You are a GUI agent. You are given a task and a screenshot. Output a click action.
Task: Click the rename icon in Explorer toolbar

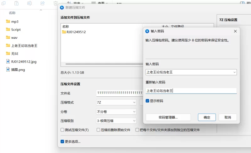coord(29,3)
